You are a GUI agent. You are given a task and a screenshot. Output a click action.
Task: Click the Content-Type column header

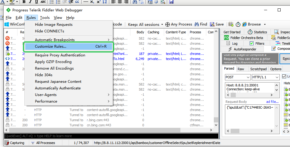tap(176, 32)
